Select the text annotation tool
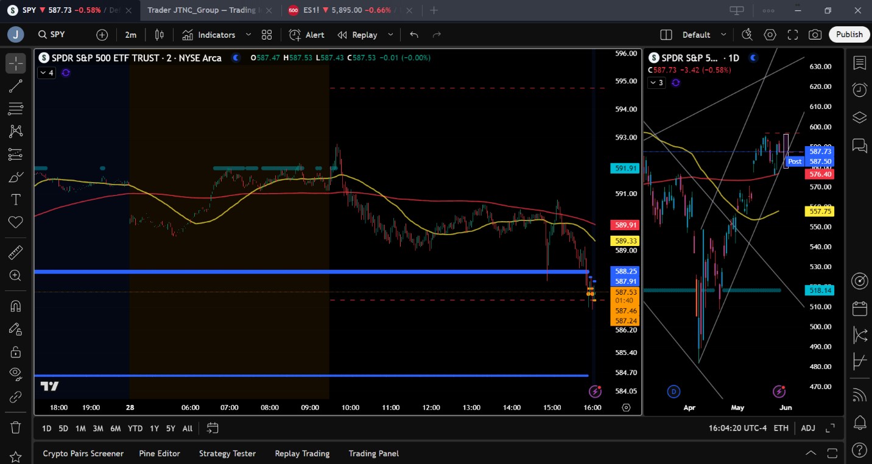This screenshot has width=872, height=464. 16,200
